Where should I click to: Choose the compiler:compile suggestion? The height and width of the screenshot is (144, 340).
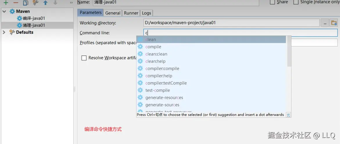click(211, 69)
